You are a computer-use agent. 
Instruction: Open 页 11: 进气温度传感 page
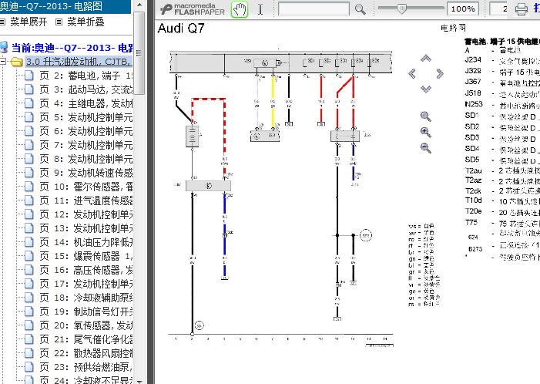(x=86, y=200)
